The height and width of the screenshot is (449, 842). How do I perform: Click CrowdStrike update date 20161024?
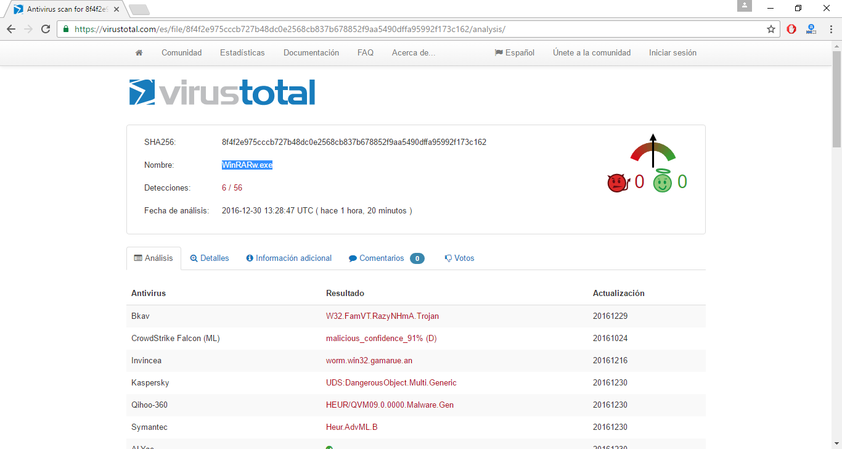pyautogui.click(x=610, y=339)
